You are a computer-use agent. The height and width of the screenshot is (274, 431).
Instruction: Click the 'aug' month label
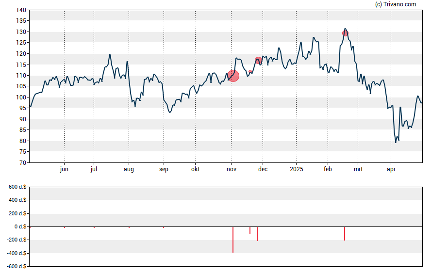pyautogui.click(x=129, y=169)
